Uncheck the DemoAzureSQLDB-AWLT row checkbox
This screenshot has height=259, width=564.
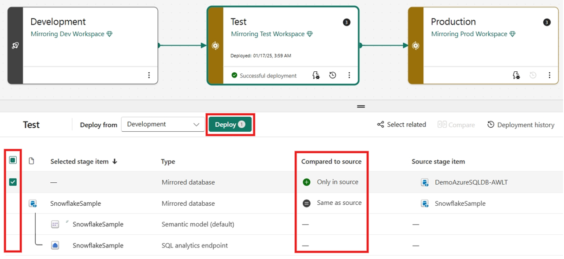point(13,182)
